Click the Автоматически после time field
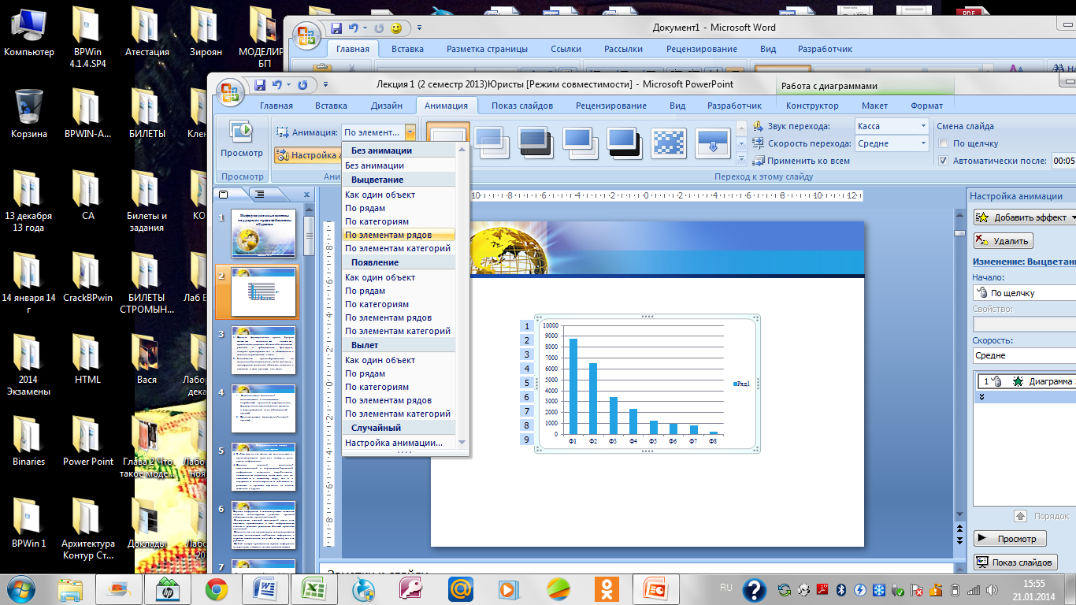Image resolution: width=1076 pixels, height=605 pixels. coord(1063,161)
